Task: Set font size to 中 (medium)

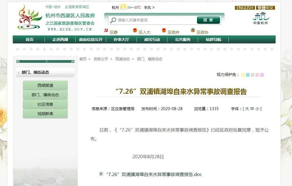Action: coord(252,109)
